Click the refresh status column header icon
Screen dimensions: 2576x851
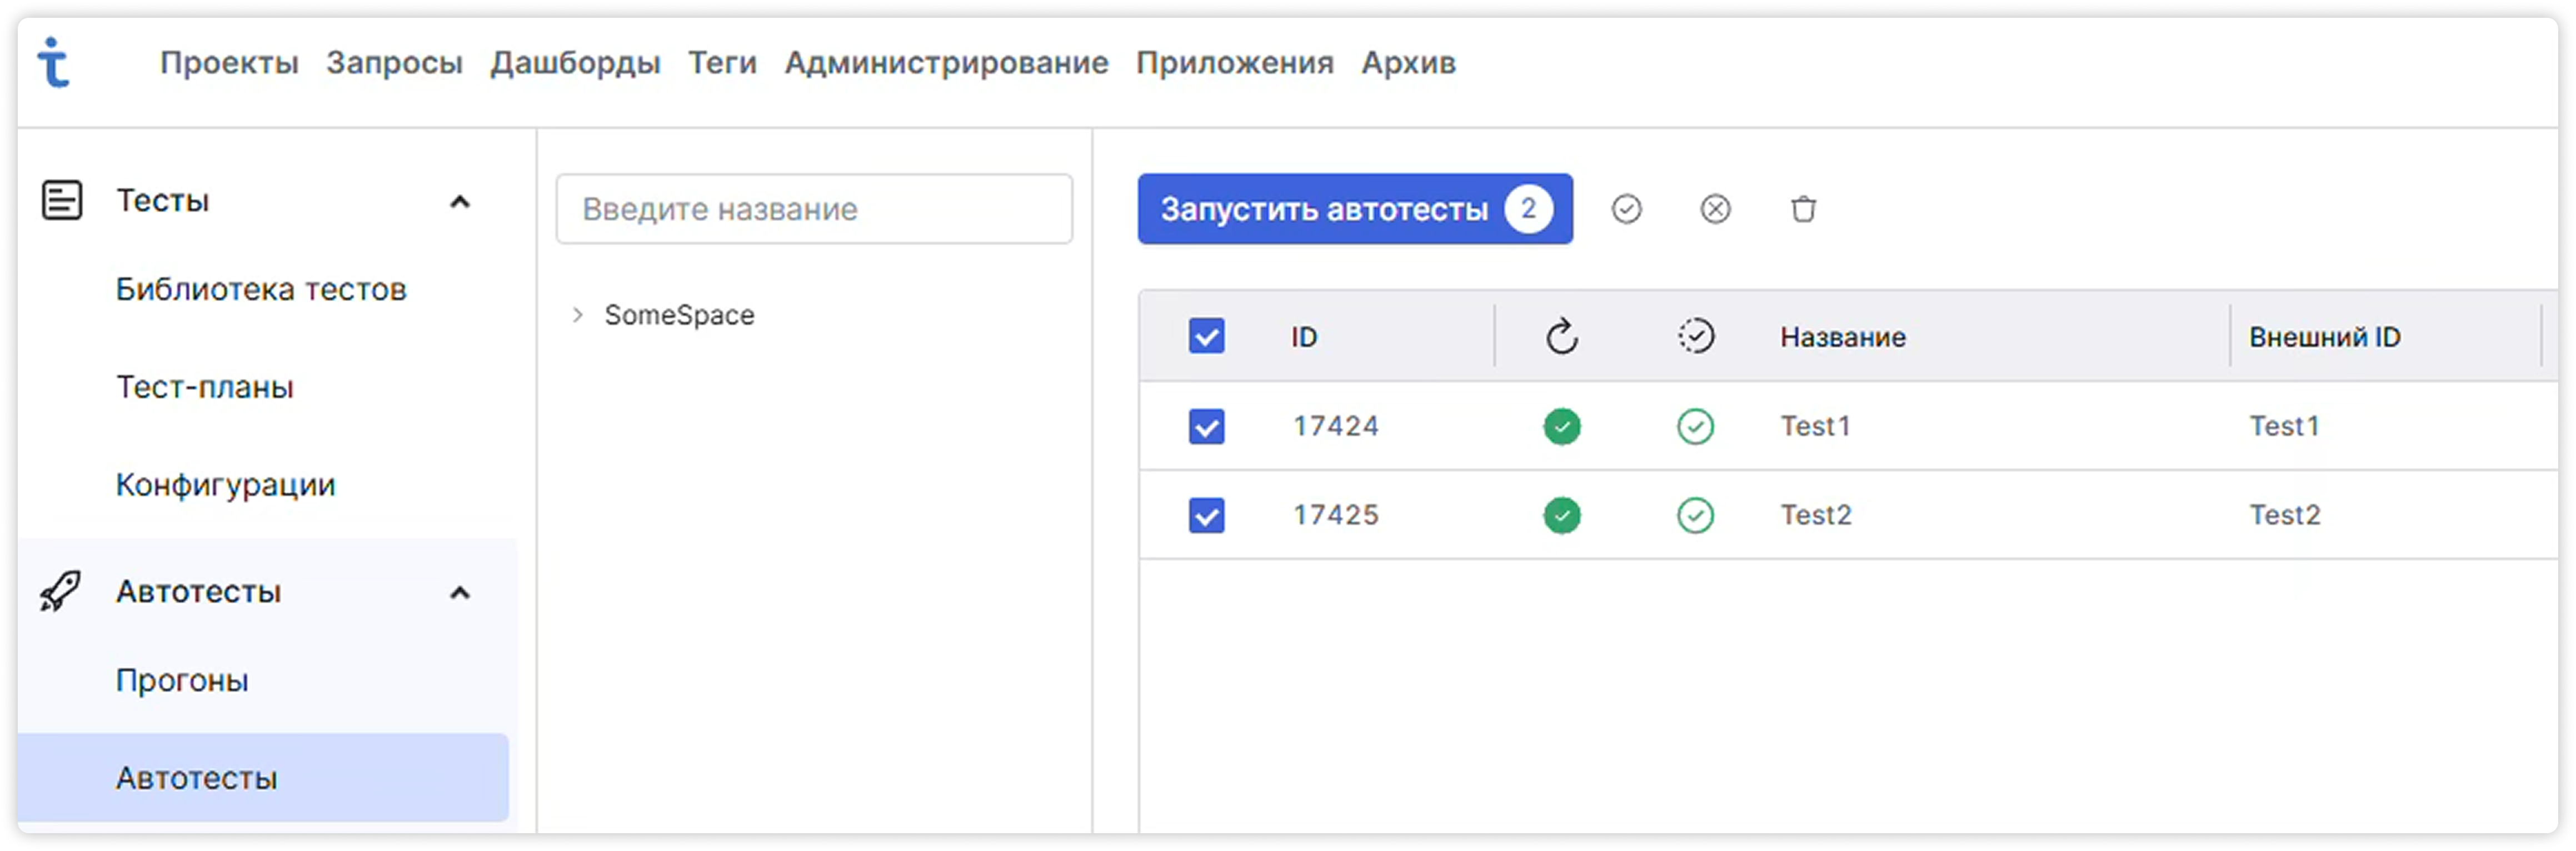click(1561, 337)
